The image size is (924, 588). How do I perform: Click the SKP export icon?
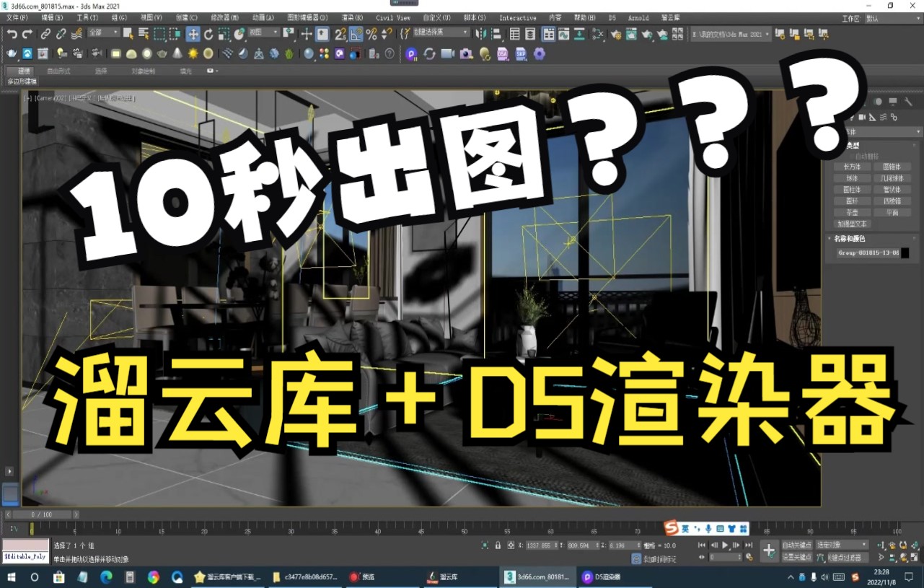pyautogui.click(x=520, y=53)
